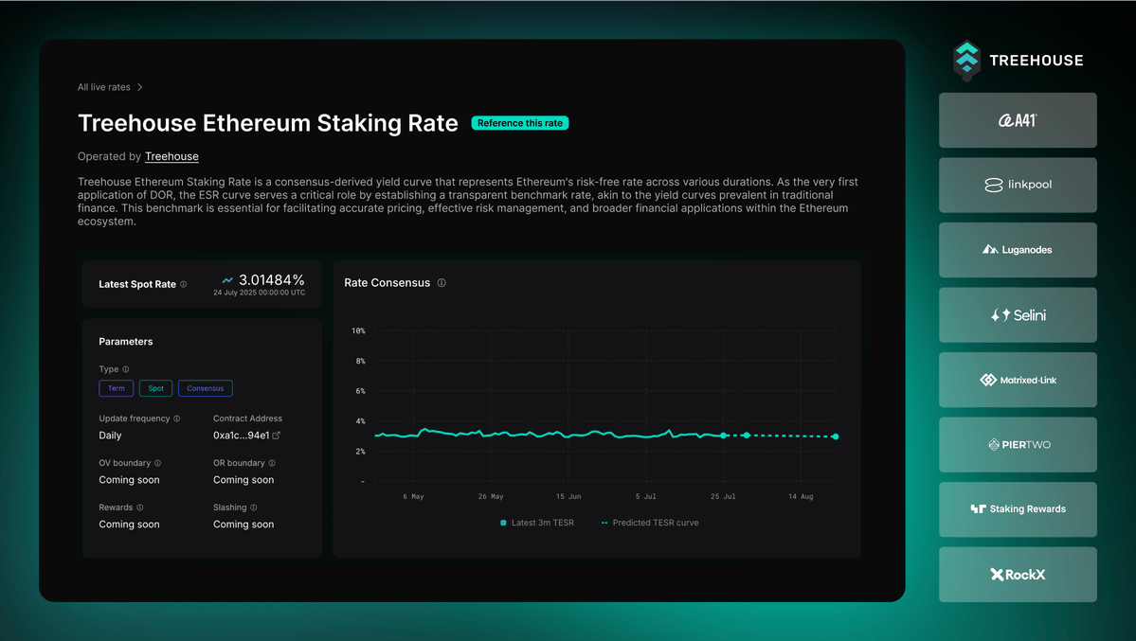This screenshot has height=641, width=1136.
Task: Click Coming soon under OV boundary
Action: (129, 479)
